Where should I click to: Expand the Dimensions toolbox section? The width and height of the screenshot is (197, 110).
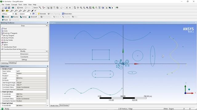[x=24, y=54]
